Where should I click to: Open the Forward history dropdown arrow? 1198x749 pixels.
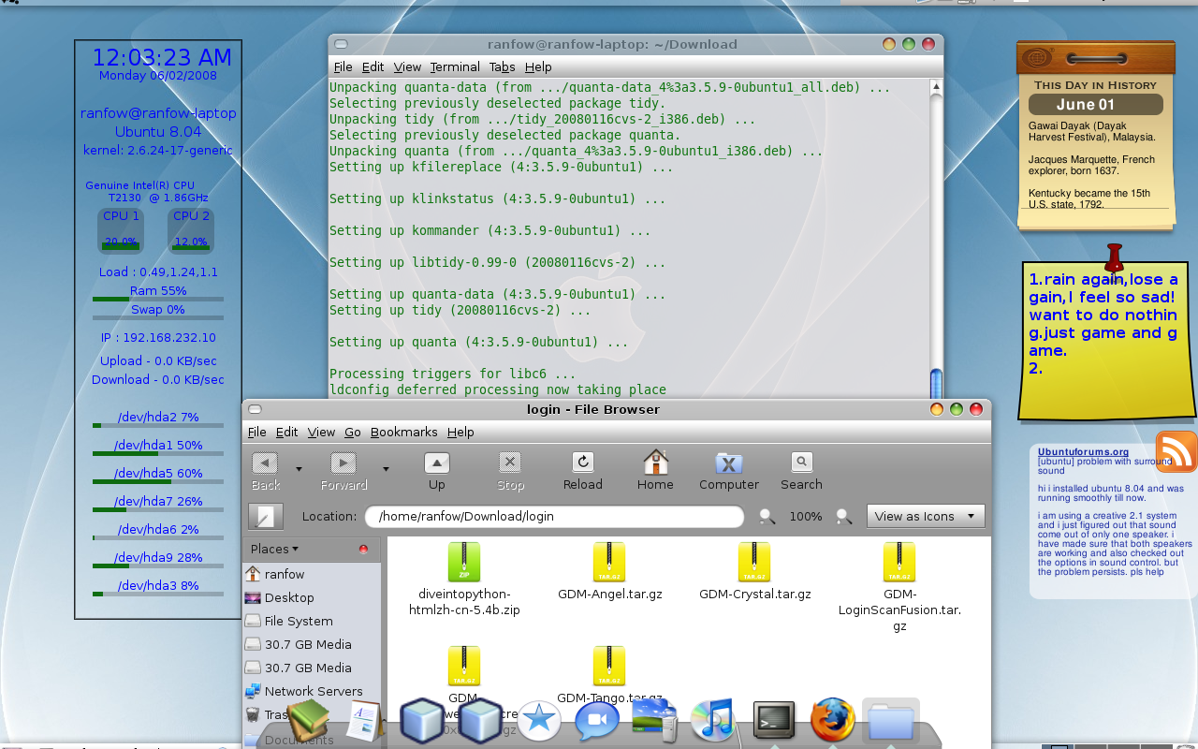[x=386, y=468]
